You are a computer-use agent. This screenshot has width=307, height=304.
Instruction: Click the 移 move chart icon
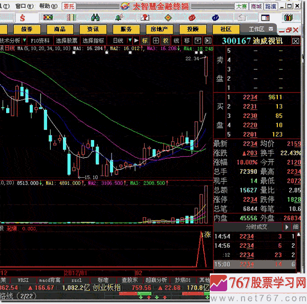tap(187, 41)
